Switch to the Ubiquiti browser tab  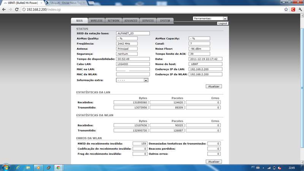[65, 3]
